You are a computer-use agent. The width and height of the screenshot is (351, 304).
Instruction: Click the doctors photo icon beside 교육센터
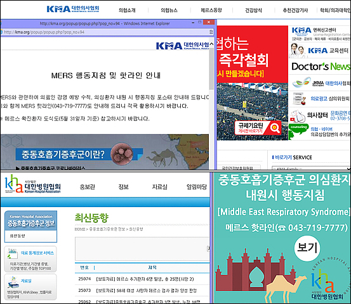pyautogui.click(x=298, y=51)
